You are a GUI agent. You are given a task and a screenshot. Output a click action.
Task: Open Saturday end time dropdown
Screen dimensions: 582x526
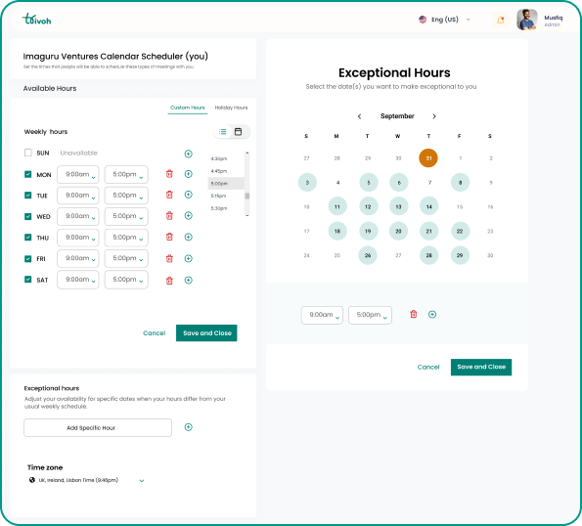tap(126, 280)
